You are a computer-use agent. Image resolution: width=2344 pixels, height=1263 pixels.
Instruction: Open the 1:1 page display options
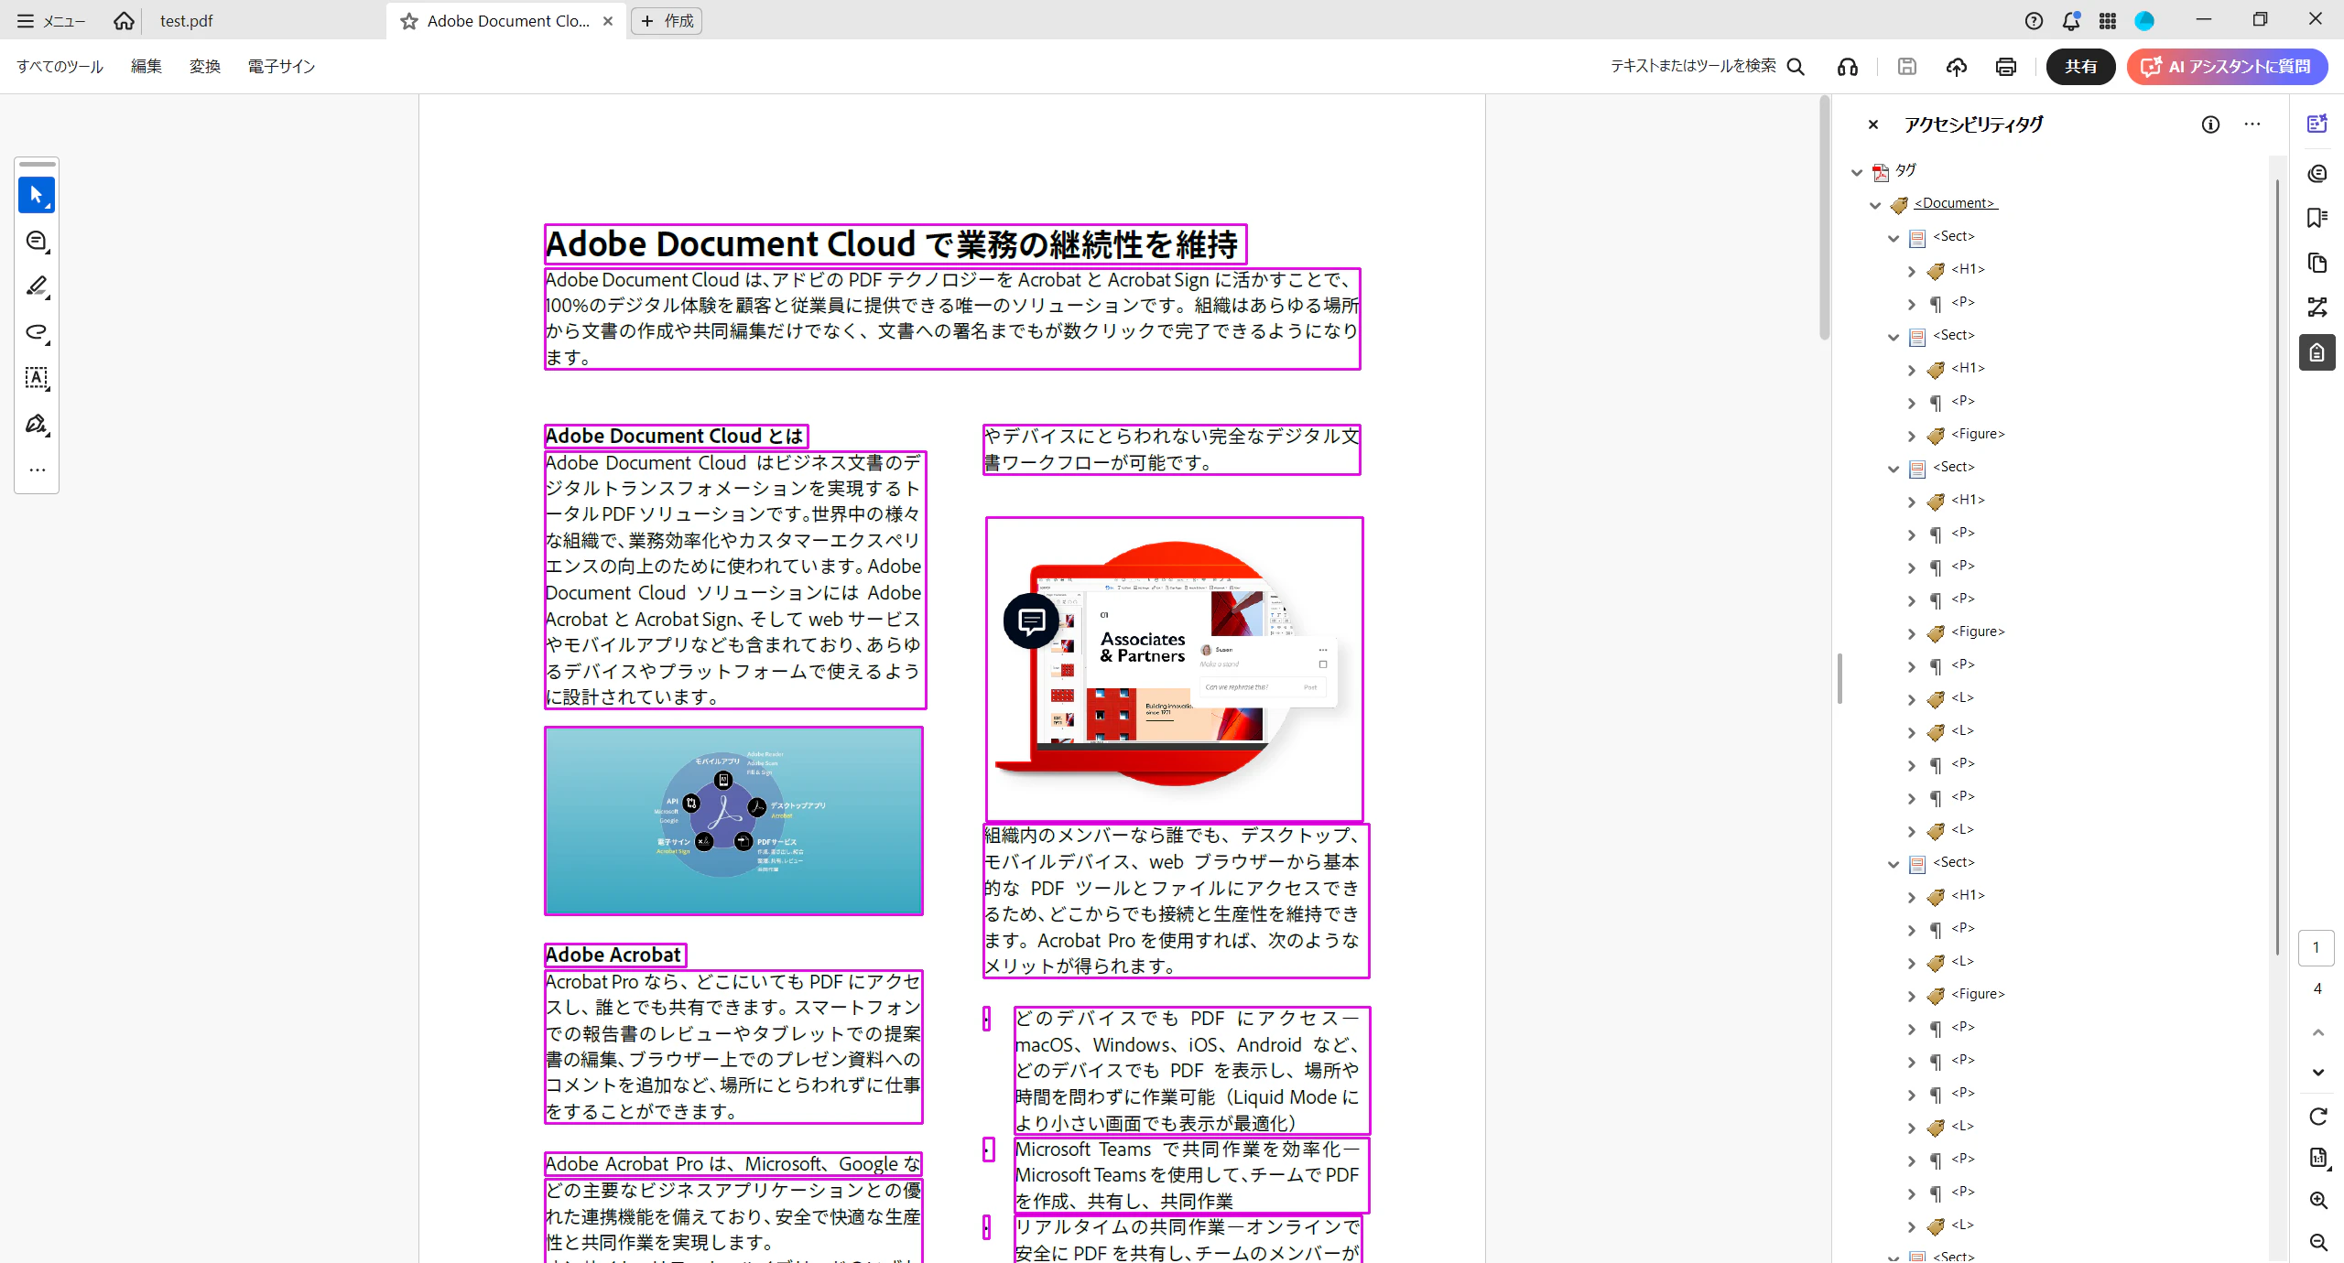pos(2318,1159)
